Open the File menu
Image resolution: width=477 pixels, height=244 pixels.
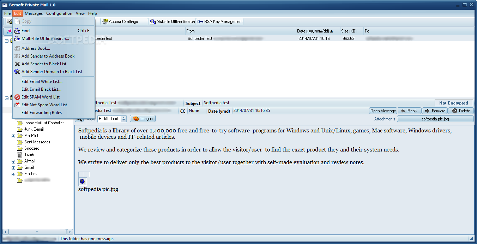point(7,13)
